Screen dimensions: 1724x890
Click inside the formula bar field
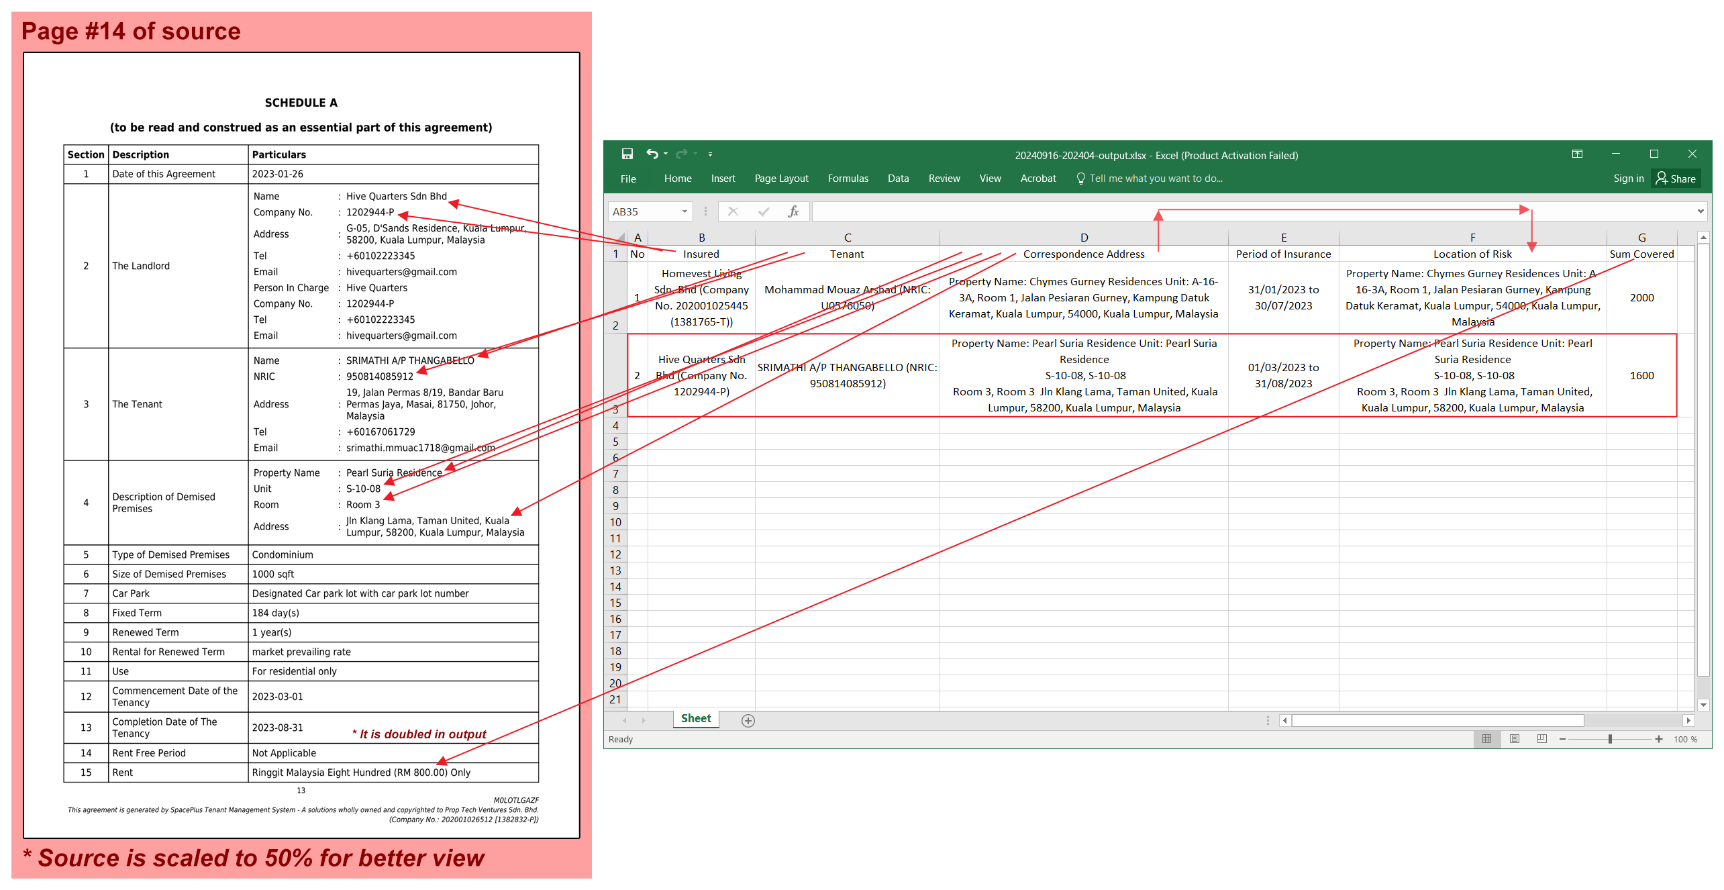tap(1254, 211)
